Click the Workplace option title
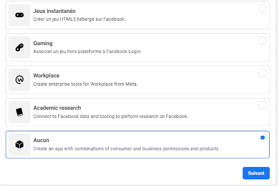This screenshot has width=278, height=186. coord(46,76)
